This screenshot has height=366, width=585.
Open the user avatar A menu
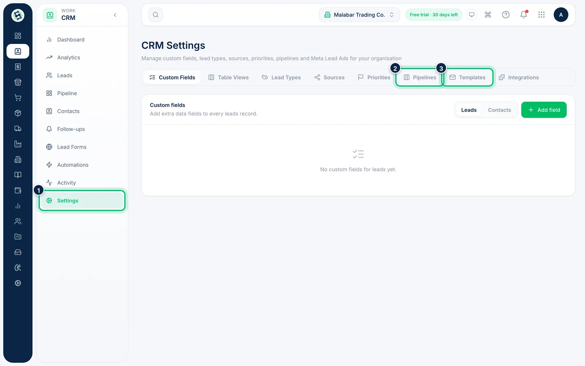point(561,15)
